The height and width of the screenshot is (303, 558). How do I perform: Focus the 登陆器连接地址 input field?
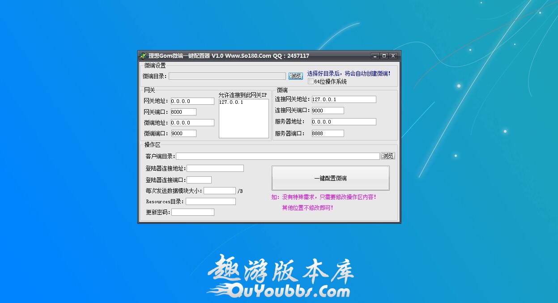215,168
